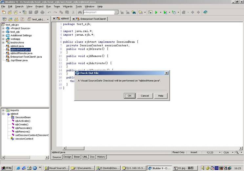Open the Wizards menu
Screen dimensions: 244x171
point(68,7)
